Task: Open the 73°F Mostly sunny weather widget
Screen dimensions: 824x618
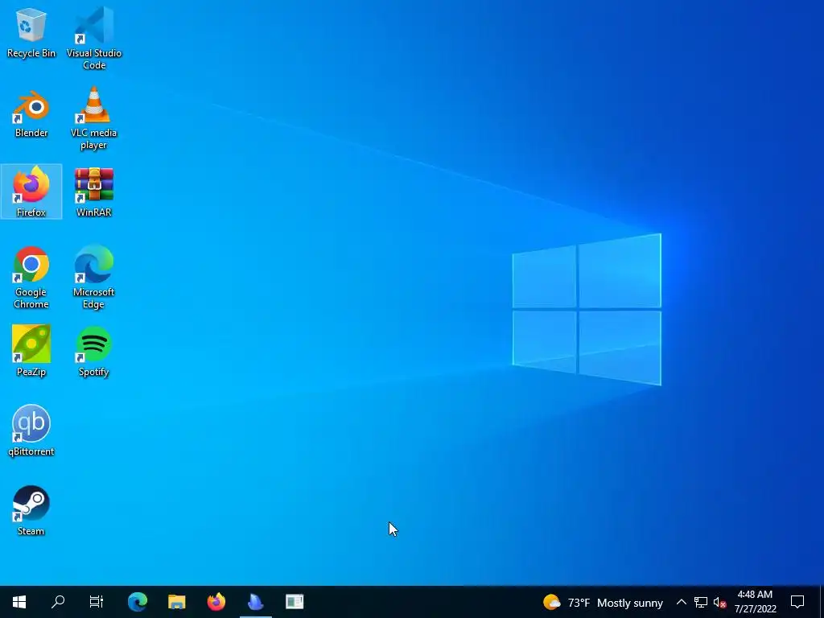Action: click(x=603, y=602)
